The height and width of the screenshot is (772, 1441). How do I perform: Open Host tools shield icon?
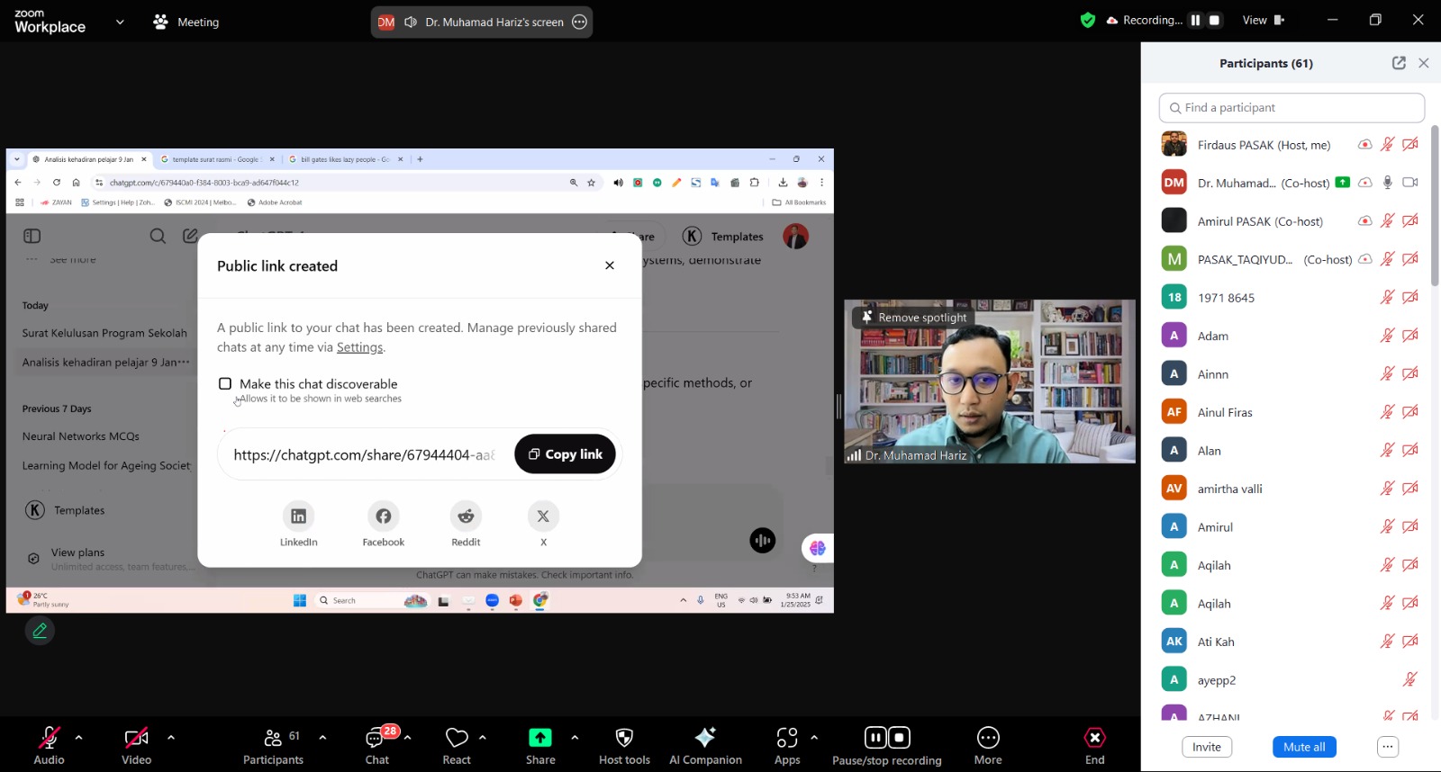624,738
